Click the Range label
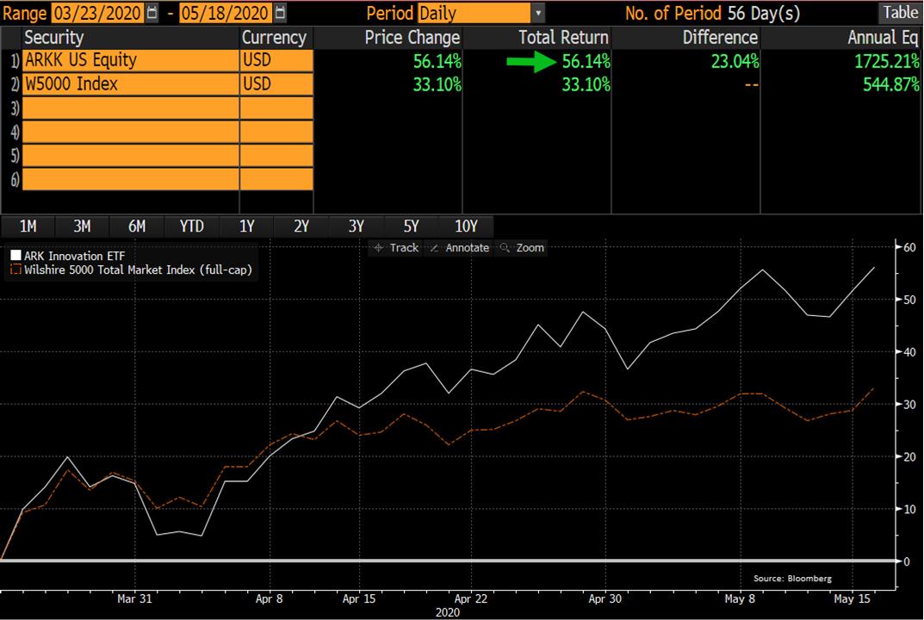 click(24, 13)
